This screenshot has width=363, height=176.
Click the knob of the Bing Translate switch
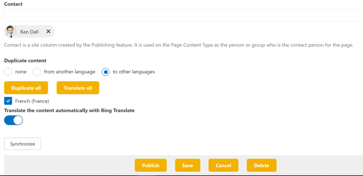17,120
